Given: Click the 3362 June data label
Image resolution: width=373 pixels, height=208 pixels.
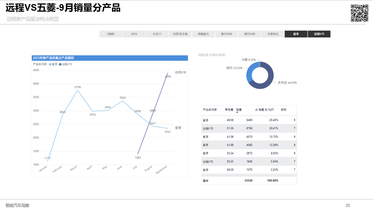Looking at the screenshot, I should (122, 98).
